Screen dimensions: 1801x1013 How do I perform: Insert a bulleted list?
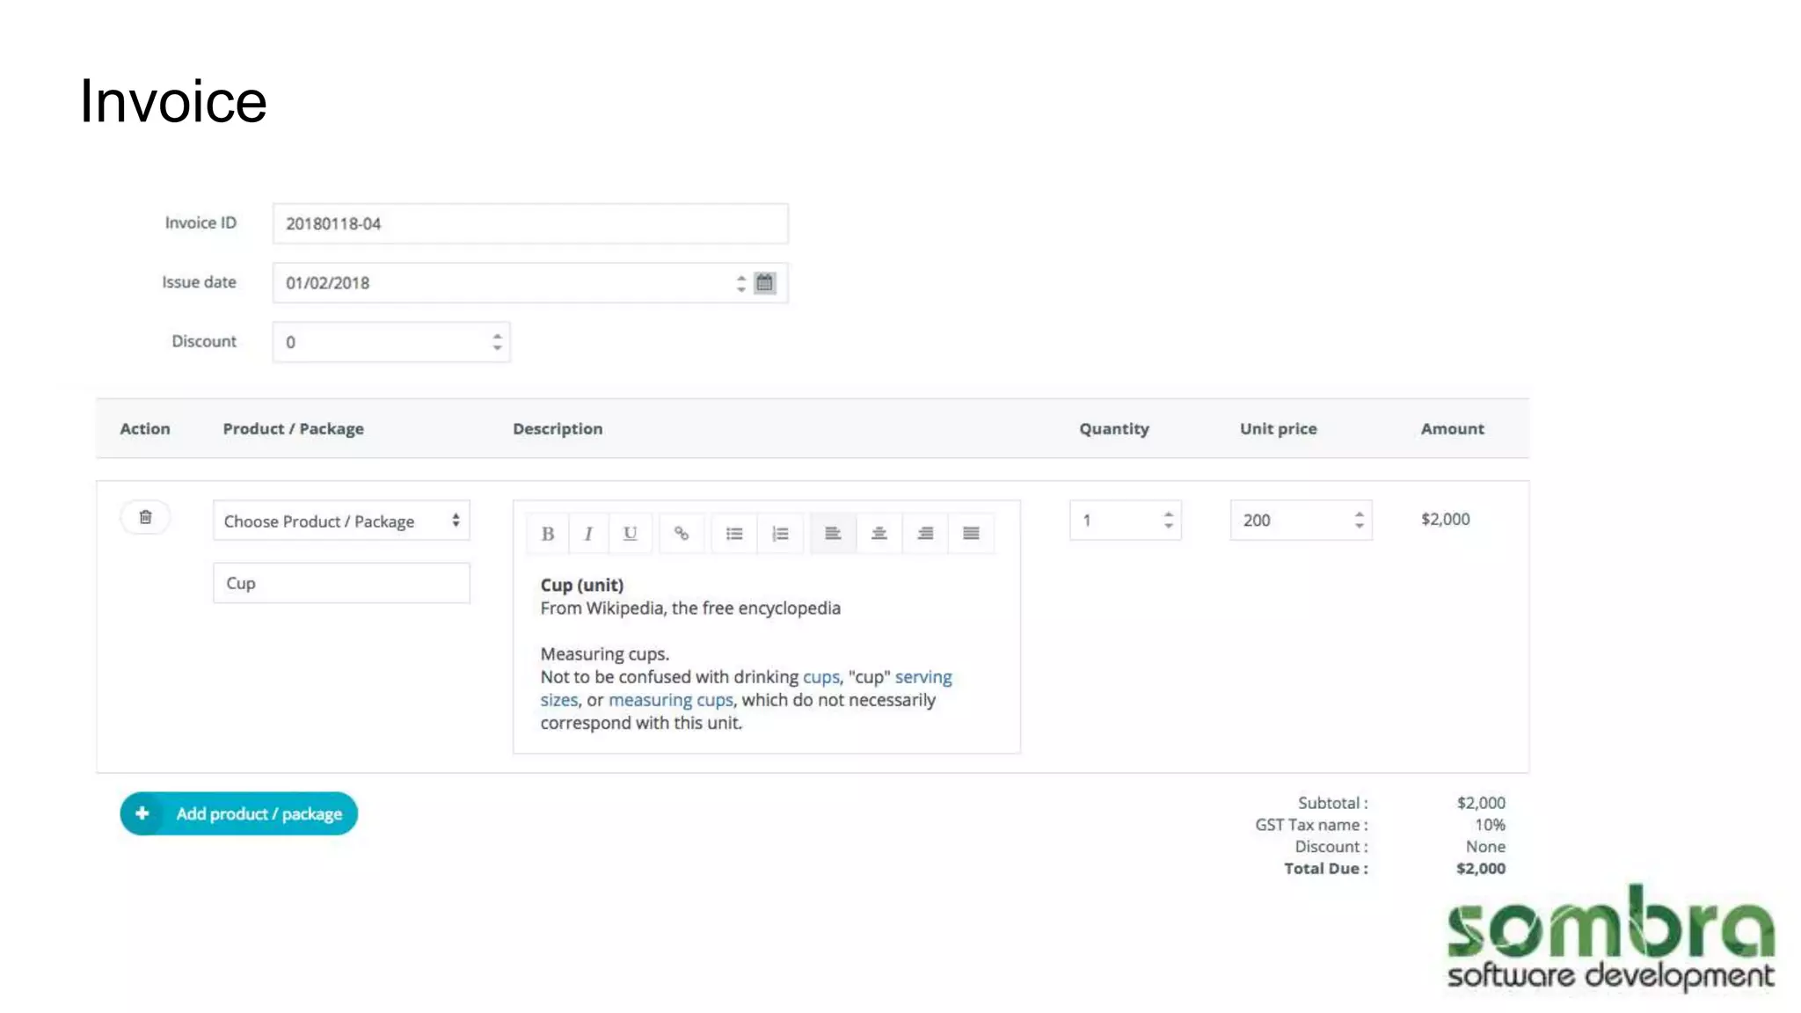point(734,534)
